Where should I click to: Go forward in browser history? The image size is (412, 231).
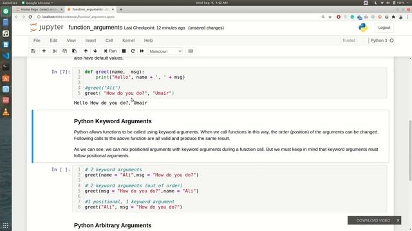23,17
